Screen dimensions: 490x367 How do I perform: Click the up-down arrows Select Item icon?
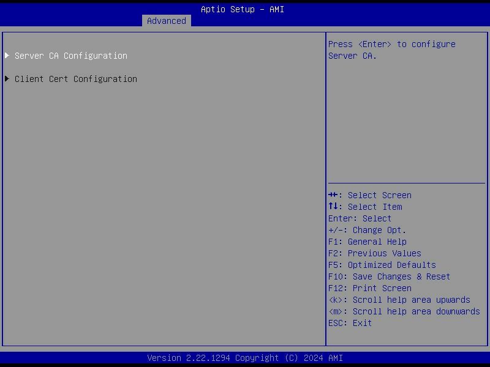tap(333, 206)
